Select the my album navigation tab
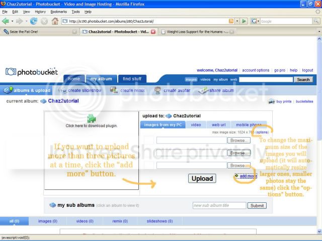The image size is (322, 241). click(x=101, y=79)
